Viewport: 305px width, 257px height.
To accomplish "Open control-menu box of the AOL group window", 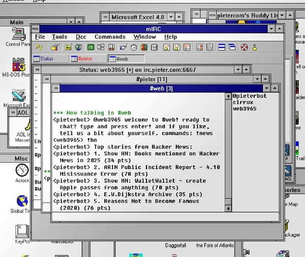I will point(13,113).
